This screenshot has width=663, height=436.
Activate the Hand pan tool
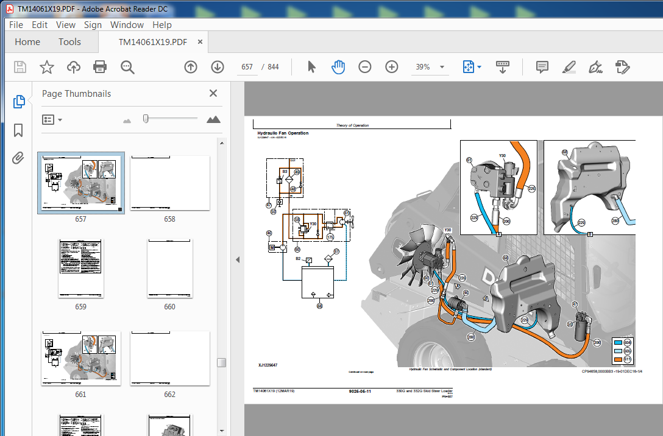coord(338,67)
